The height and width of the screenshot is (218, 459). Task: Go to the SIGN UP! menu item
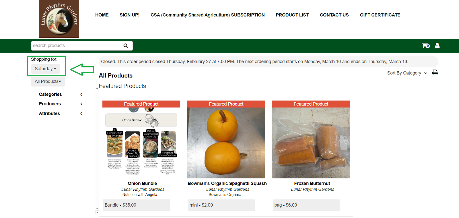[129, 15]
